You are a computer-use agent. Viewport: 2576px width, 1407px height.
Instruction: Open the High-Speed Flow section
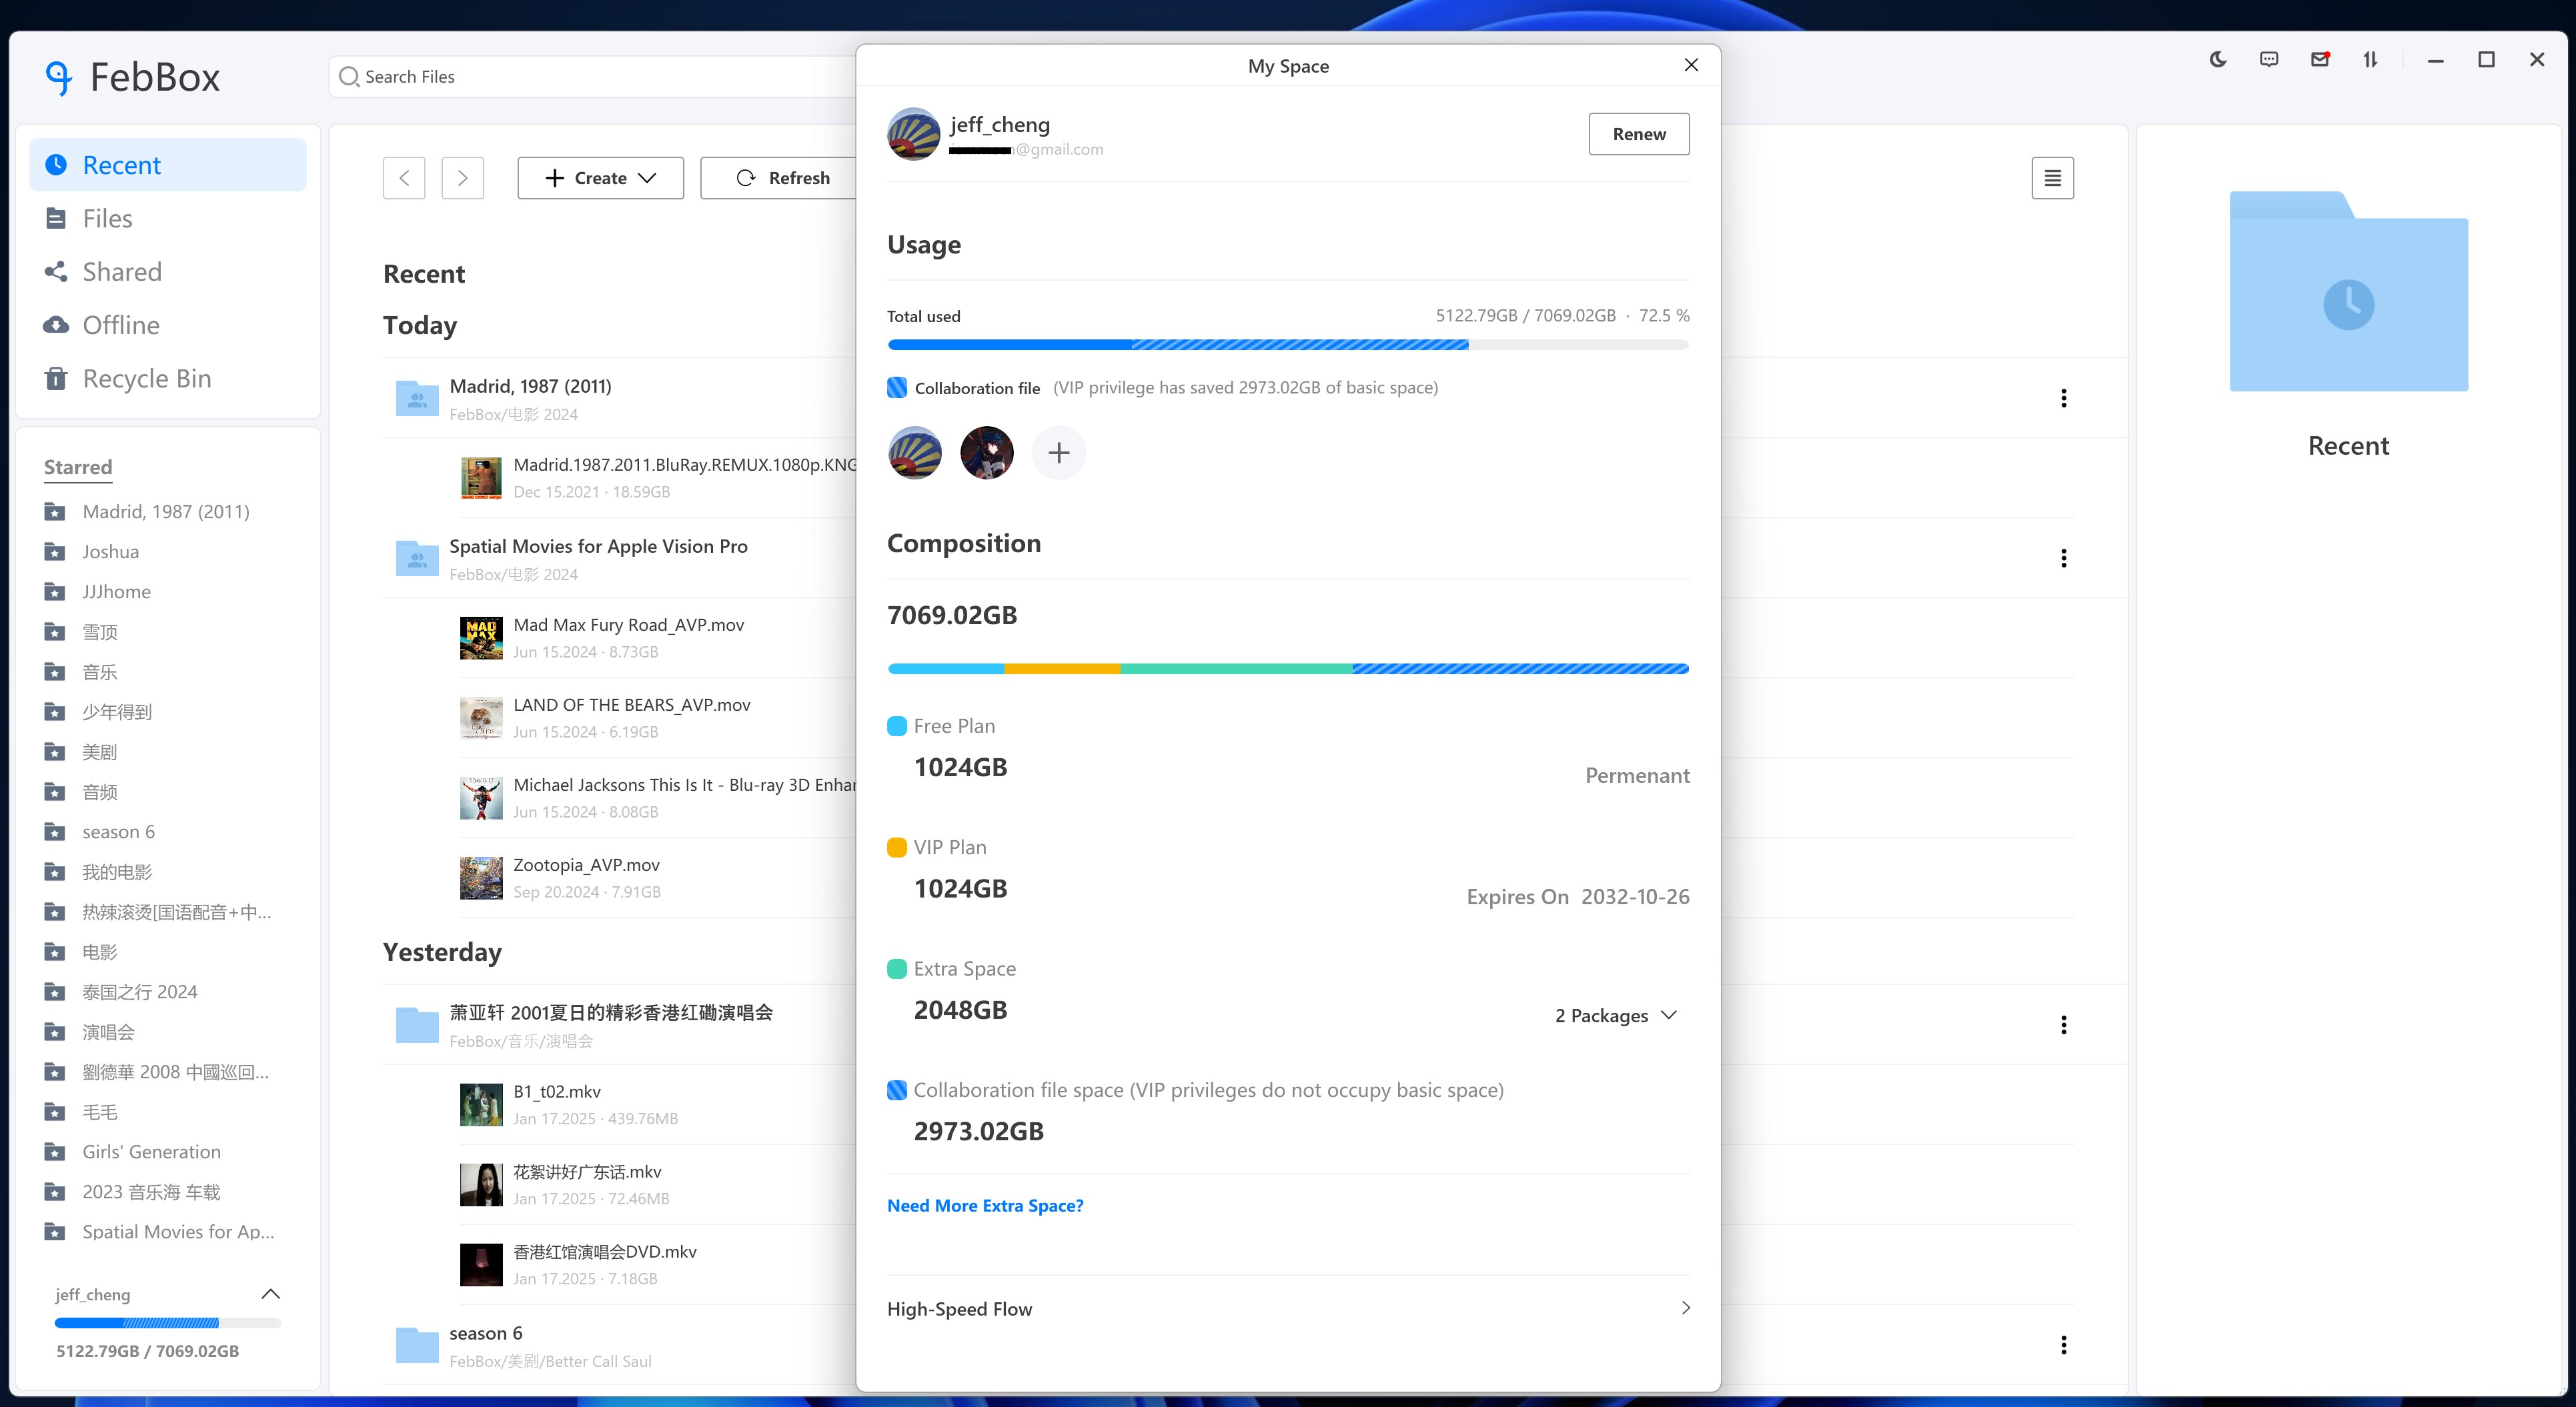(1288, 1309)
